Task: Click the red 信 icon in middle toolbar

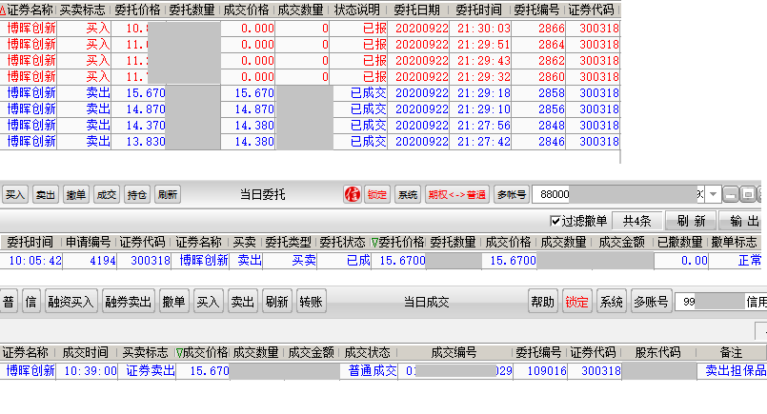Action: click(353, 194)
